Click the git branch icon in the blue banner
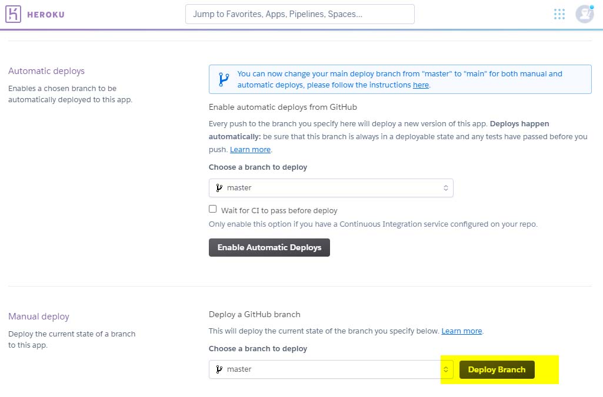This screenshot has height=397, width=603. [x=224, y=79]
